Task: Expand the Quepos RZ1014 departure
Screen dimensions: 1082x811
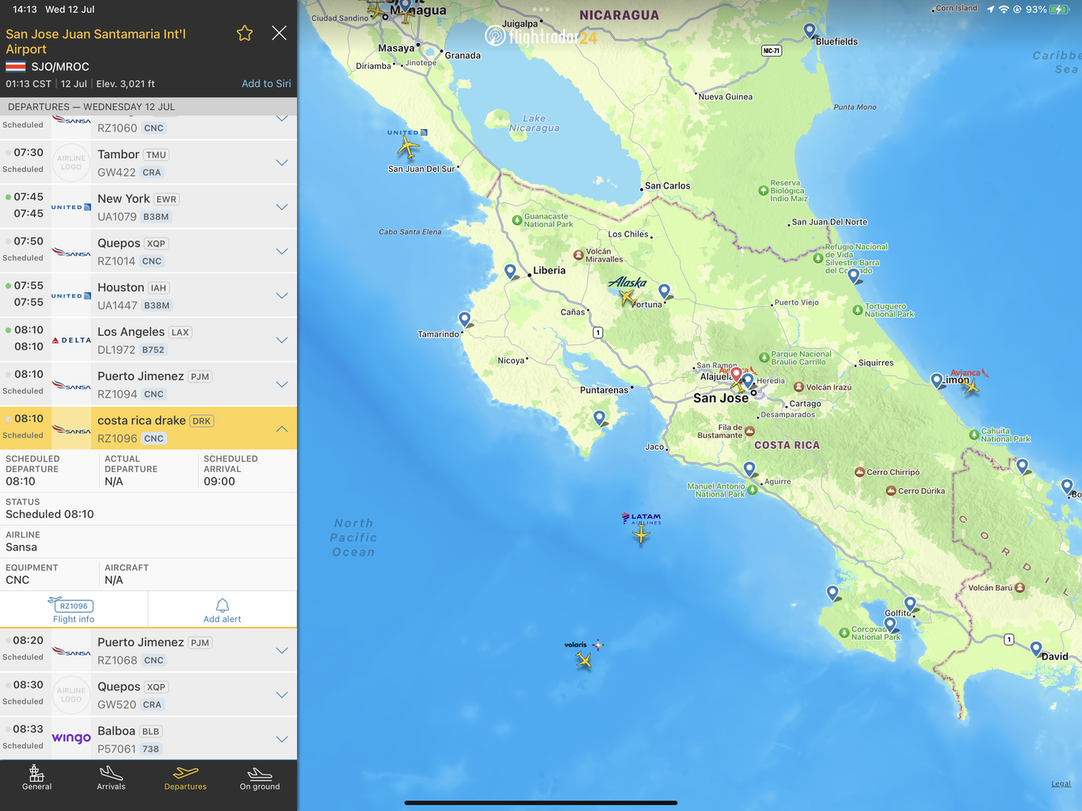Action: click(148, 251)
